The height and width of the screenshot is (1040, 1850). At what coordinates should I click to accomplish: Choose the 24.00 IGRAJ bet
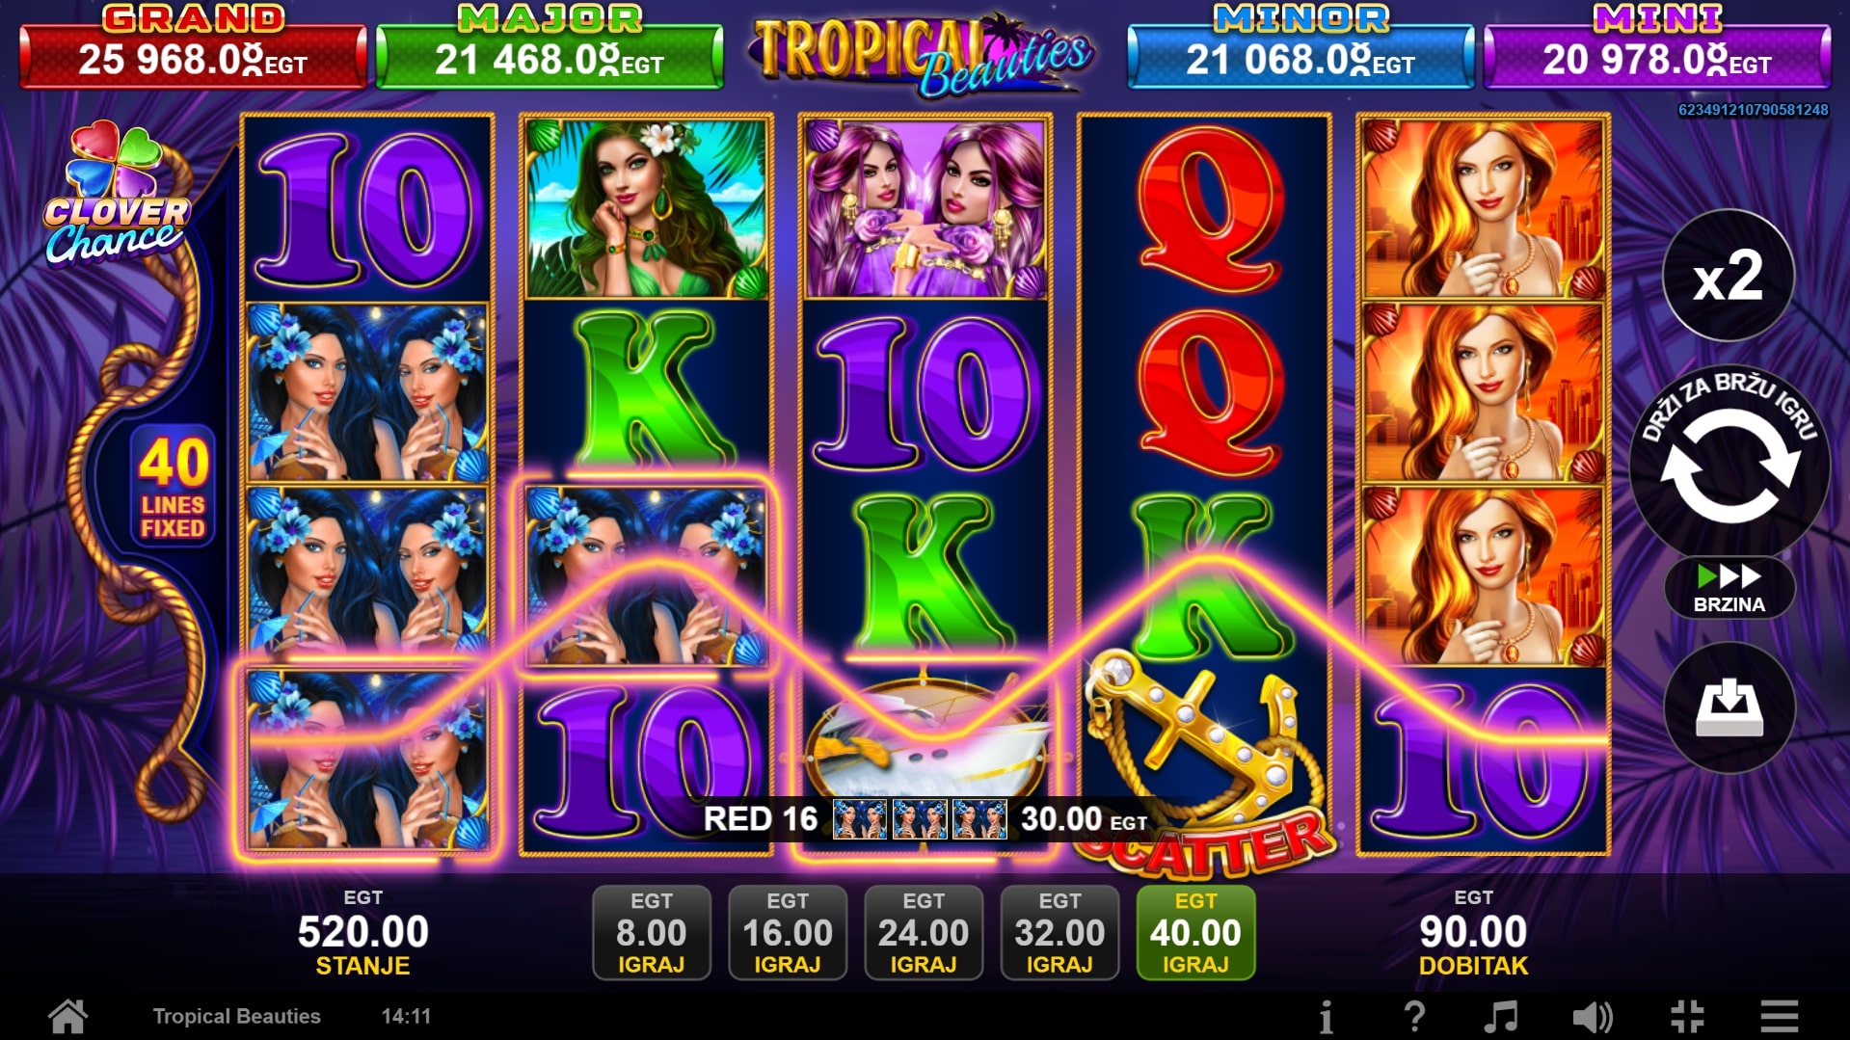[x=924, y=932]
